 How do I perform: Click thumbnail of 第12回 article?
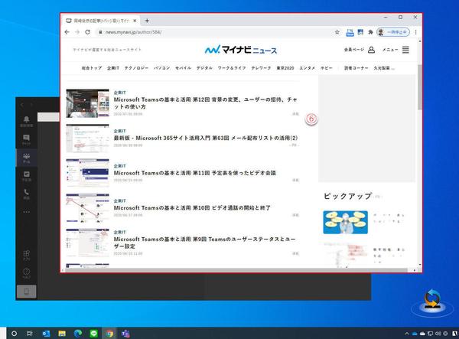(x=87, y=103)
